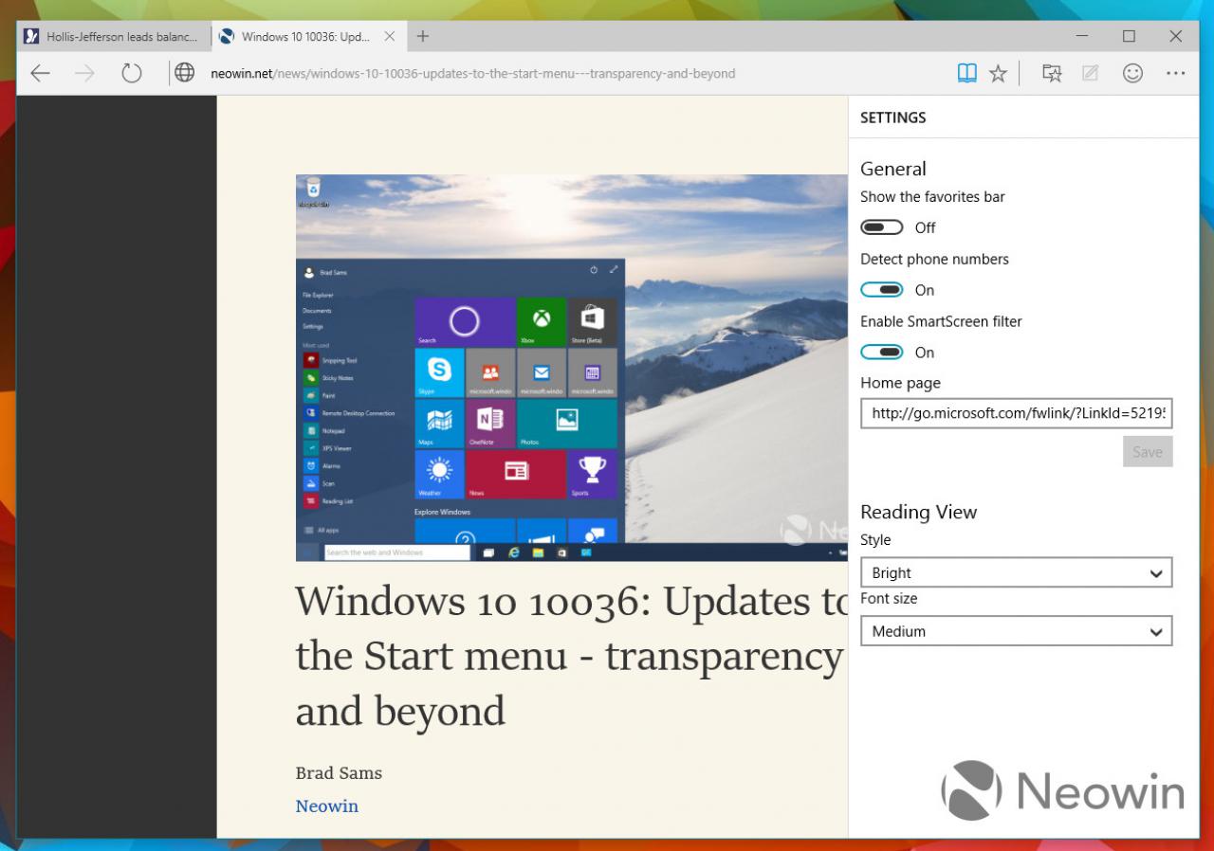Click the Enable SmartScreen filter label
Screen dimensions: 1214x851
[941, 321]
